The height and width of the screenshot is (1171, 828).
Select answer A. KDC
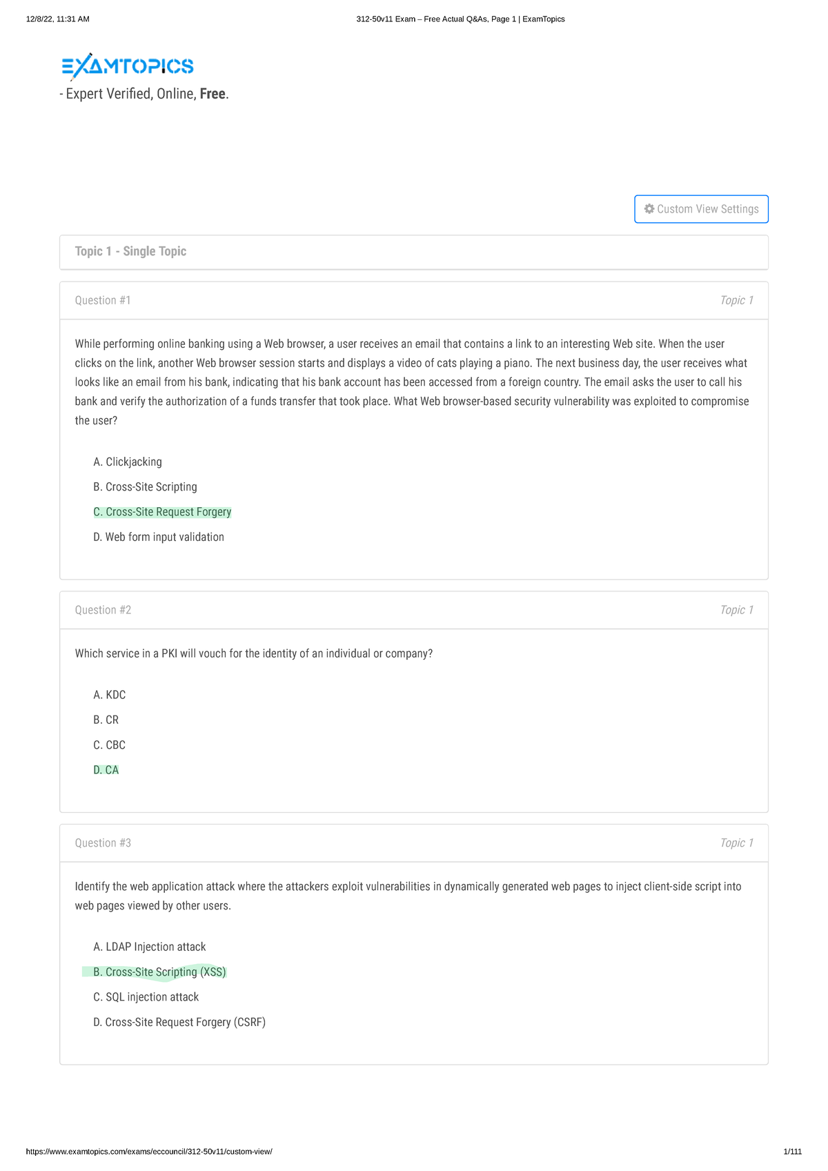109,695
